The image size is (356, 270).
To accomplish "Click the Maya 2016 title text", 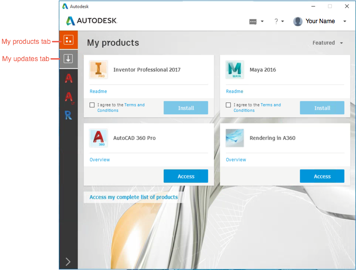I will pos(263,70).
